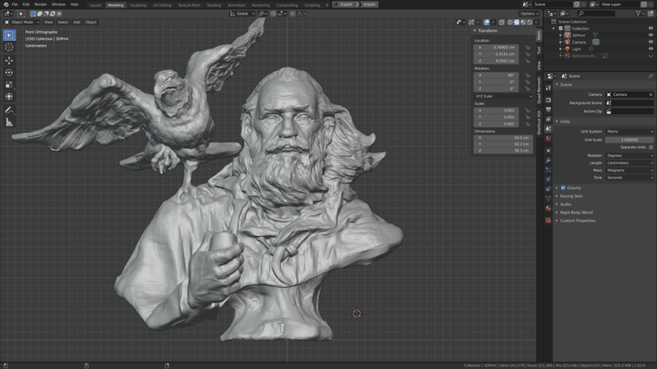657x369 pixels.
Task: Open the viewport Options popover
Action: [x=530, y=14]
